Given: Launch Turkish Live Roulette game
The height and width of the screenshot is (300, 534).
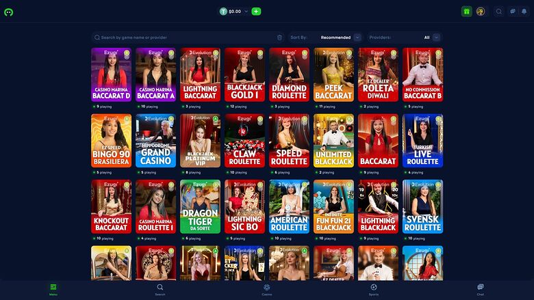Looking at the screenshot, I should [422, 141].
